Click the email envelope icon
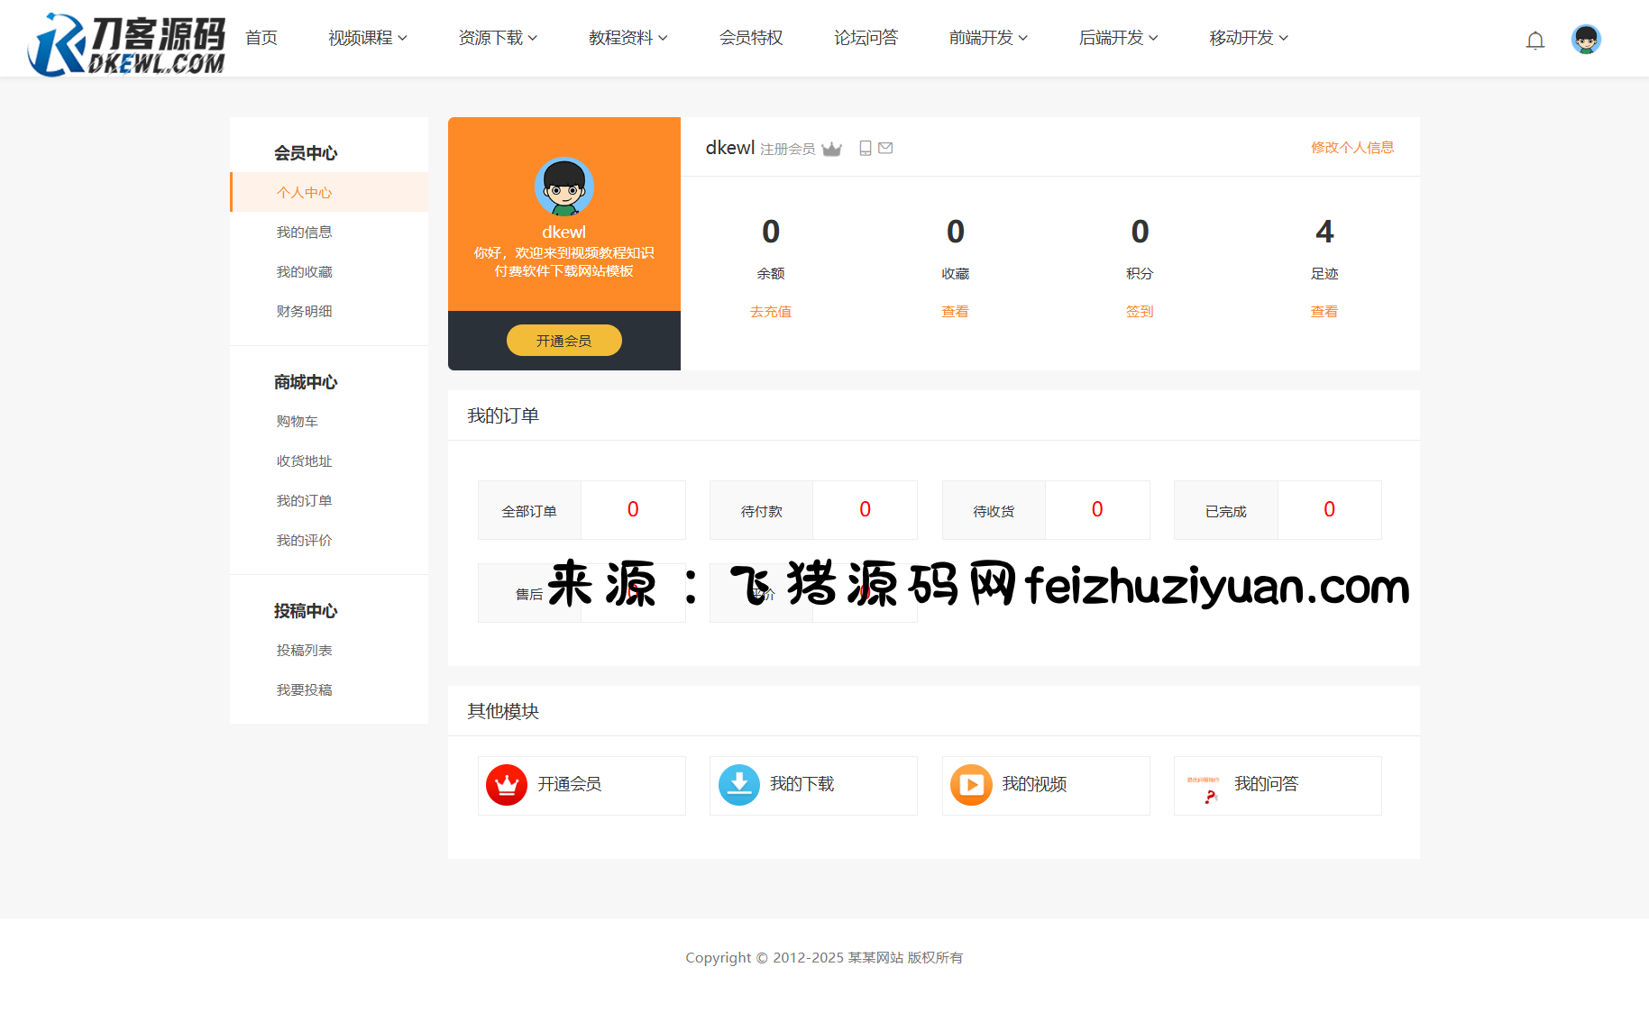 (x=885, y=149)
